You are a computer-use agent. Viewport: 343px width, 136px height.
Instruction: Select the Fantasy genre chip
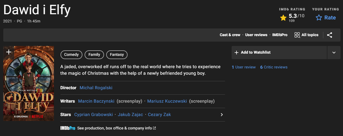[x=117, y=55]
